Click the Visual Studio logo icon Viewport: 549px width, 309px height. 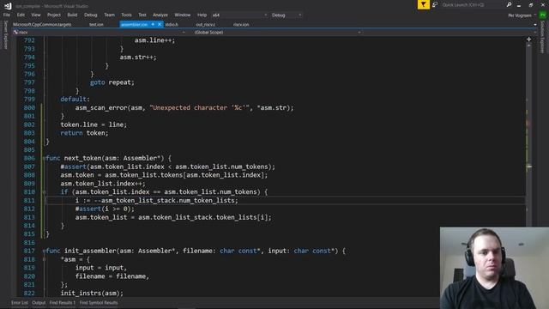click(x=8, y=6)
